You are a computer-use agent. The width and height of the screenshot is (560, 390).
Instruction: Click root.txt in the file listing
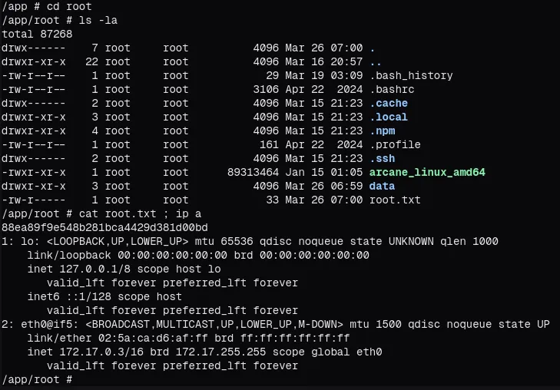395,200
